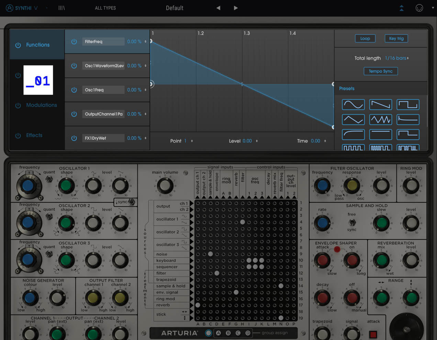Viewport: 437px width, 340px height.
Task: Switch to the Modulations tab
Action: coord(42,105)
